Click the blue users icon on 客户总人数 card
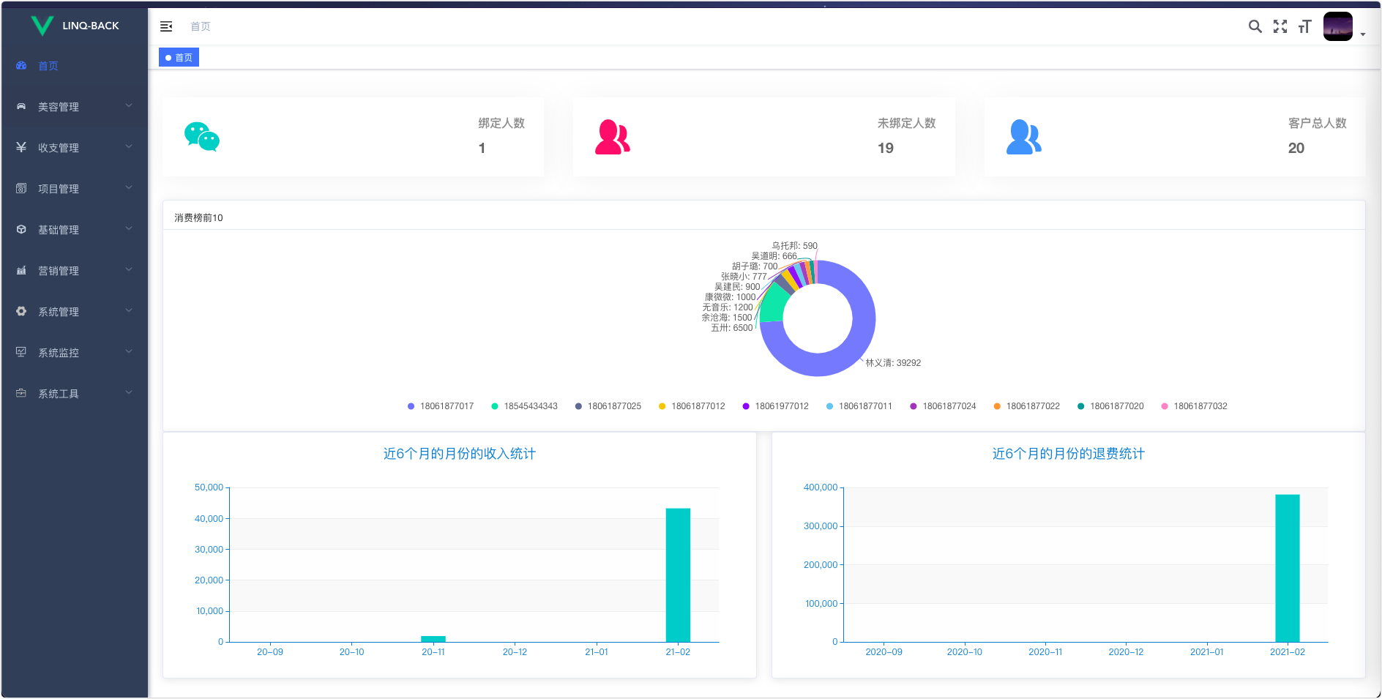This screenshot has width=1382, height=699. pos(1024,137)
